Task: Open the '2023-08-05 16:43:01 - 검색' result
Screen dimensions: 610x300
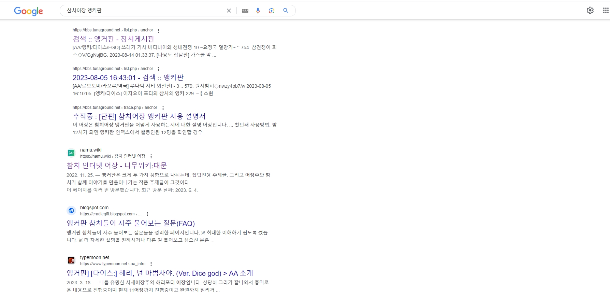Action: coord(128,77)
